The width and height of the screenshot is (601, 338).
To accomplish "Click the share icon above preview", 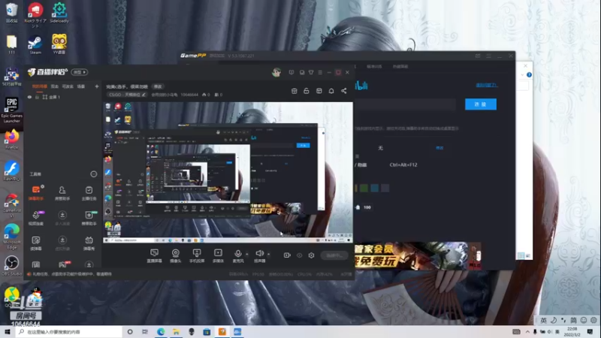I will (x=344, y=91).
